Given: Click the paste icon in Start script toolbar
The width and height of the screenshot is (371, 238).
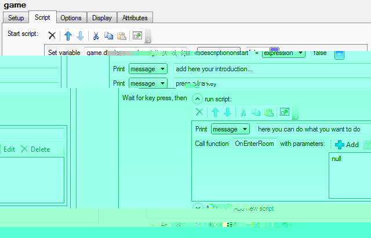Looking at the screenshot, I should pyautogui.click(x=121, y=36).
